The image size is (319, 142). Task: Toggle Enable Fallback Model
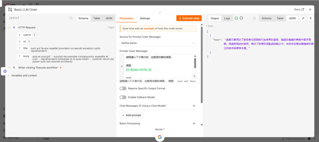(123, 97)
